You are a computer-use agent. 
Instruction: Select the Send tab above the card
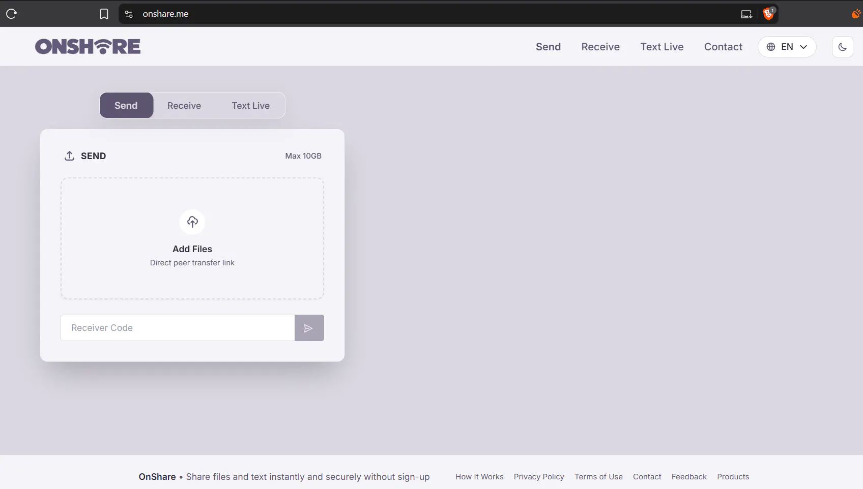[x=126, y=105]
